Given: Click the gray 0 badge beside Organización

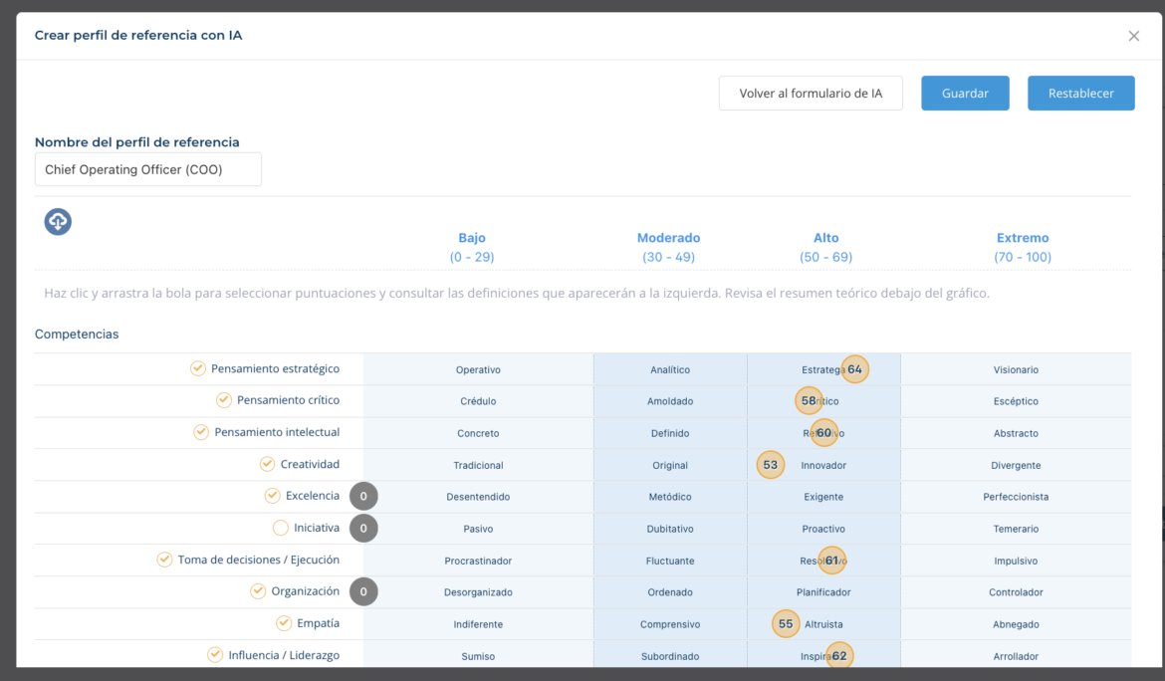Looking at the screenshot, I should pos(363,591).
